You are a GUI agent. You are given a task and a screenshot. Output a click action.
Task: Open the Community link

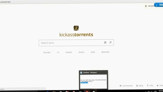tap(127, 86)
